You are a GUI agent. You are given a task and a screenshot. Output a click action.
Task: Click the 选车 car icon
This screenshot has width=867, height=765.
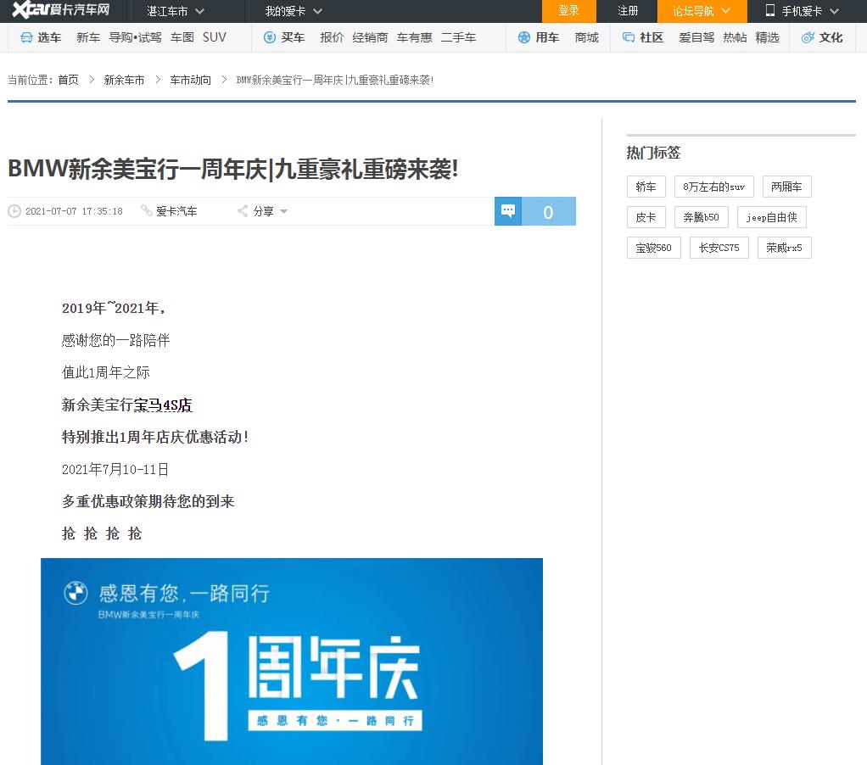tap(26, 37)
